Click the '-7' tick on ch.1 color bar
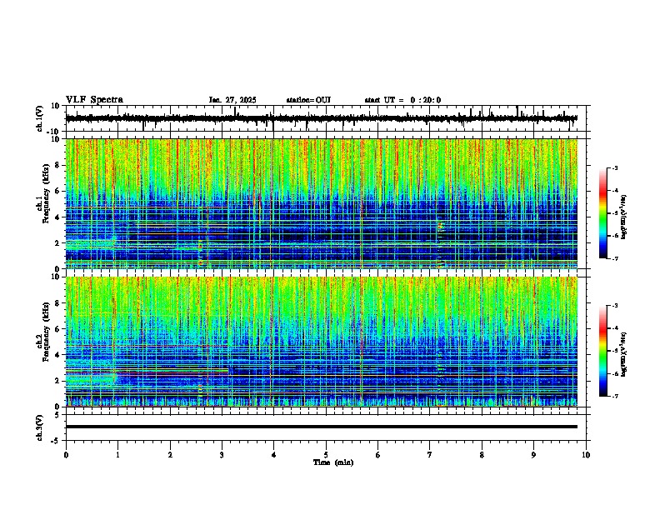The image size is (660, 510). 615,258
